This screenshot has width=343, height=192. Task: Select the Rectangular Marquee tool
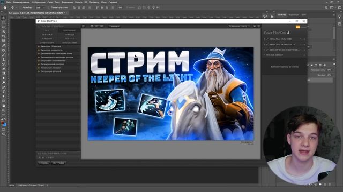(4, 22)
